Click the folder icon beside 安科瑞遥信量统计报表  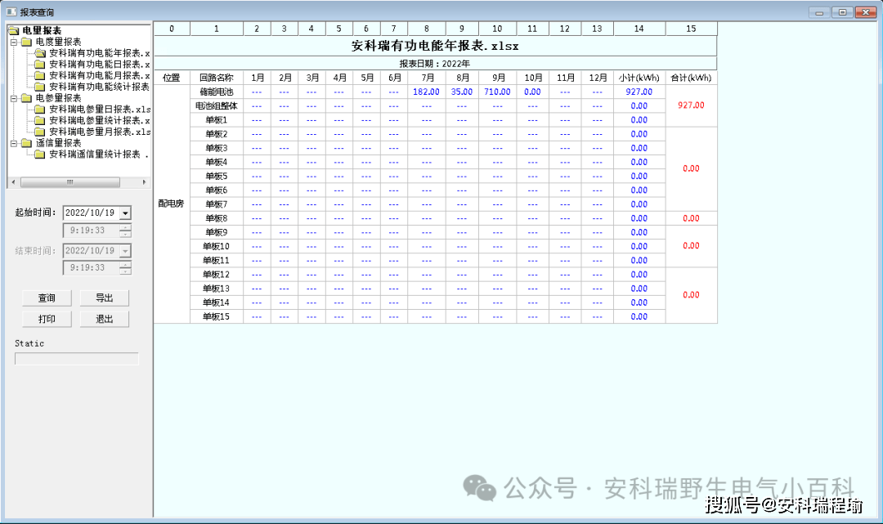coord(39,155)
